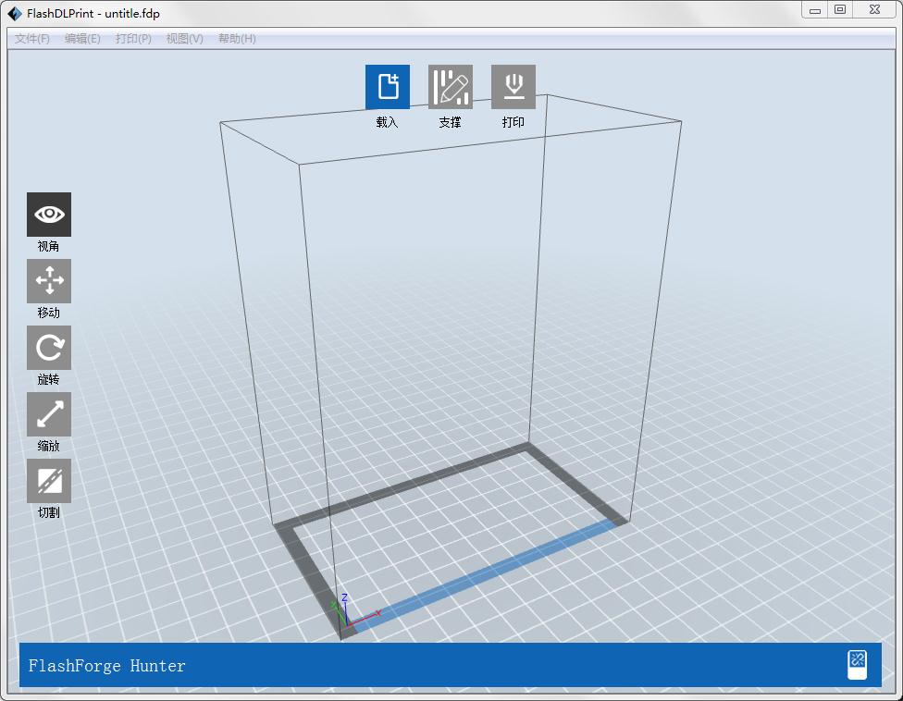Click the 载入 (Load) file icon
The width and height of the screenshot is (903, 701).
pos(388,87)
